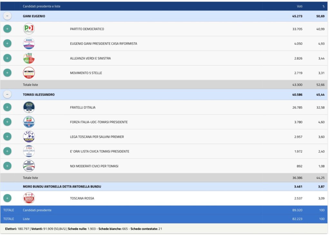330x236 pixels.
Task: Click the Voti column header
Action: point(299,6)
